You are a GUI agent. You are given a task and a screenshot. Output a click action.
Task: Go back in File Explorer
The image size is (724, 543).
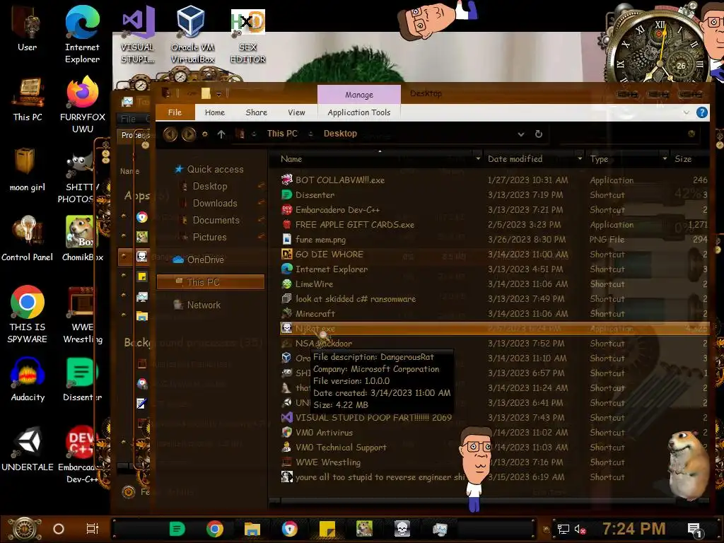[170, 134]
